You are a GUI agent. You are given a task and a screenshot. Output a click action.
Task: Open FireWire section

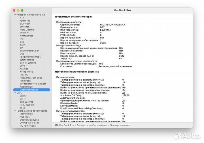tap(24, 32)
